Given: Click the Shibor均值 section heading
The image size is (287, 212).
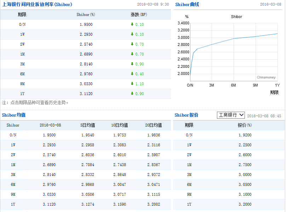Looking at the screenshot, I should pyautogui.click(x=14, y=115).
